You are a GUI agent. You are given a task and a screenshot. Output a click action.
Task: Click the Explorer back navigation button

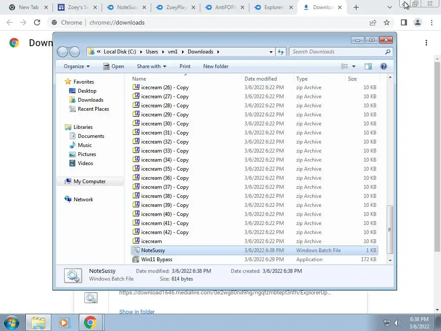(x=63, y=52)
